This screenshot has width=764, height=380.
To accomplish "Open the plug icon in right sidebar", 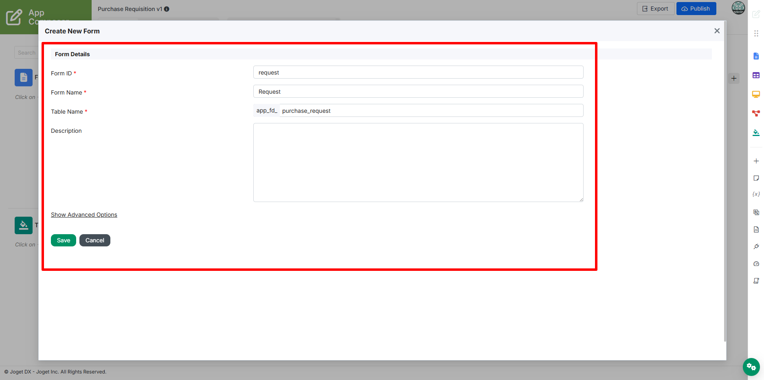I will coord(756,246).
